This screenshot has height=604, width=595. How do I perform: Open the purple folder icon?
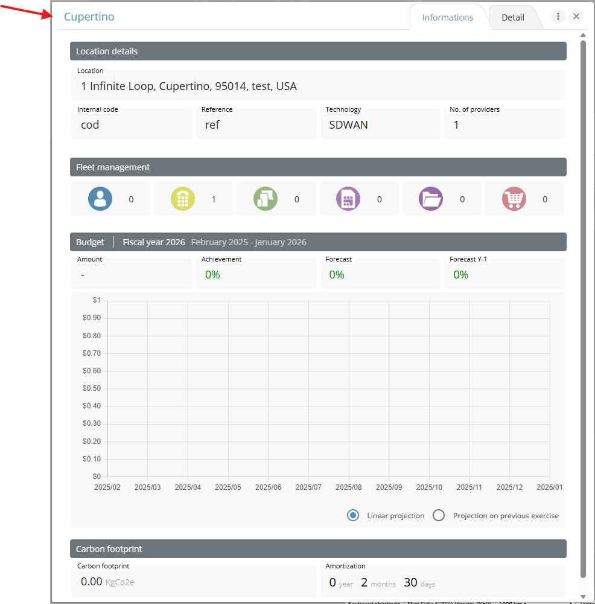[x=431, y=199]
